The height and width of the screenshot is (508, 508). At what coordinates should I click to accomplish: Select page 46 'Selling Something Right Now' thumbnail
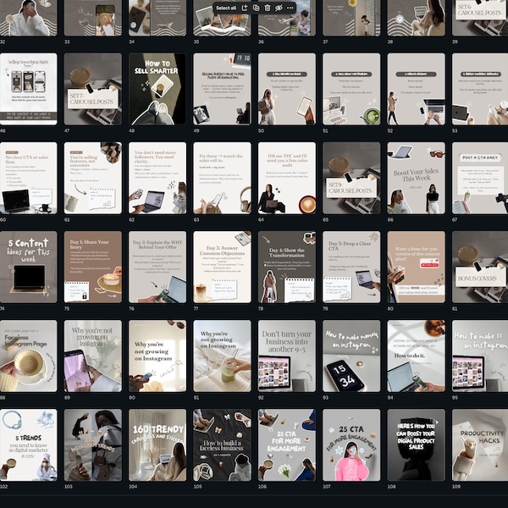point(28,89)
